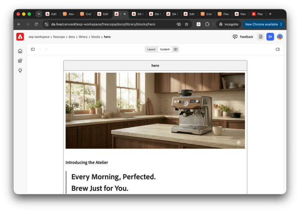This screenshot has height=212, width=300.
Task: Expand the tab search dropdown arrow
Action: coord(39,14)
